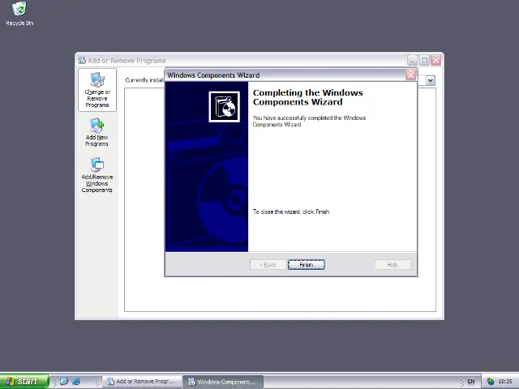
Task: Close the Add or Remove Programs window
Action: click(x=436, y=60)
